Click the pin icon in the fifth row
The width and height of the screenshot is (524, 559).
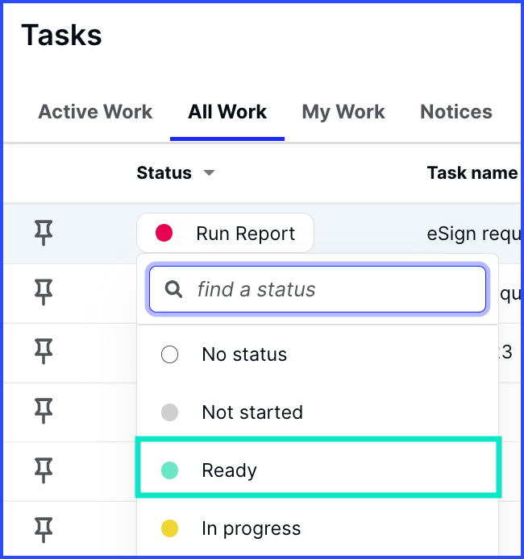(44, 470)
